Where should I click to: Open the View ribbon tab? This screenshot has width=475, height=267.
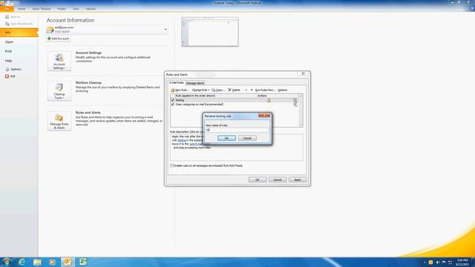(x=76, y=9)
